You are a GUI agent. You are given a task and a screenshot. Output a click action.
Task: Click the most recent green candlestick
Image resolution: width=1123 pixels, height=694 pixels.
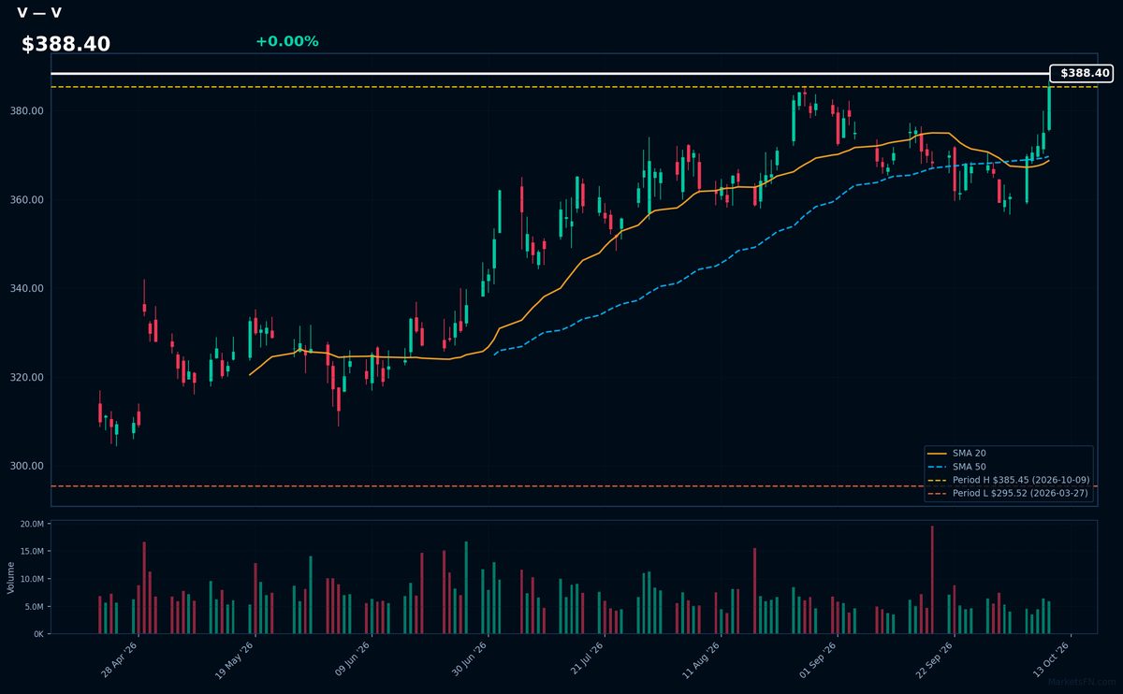click(1049, 107)
